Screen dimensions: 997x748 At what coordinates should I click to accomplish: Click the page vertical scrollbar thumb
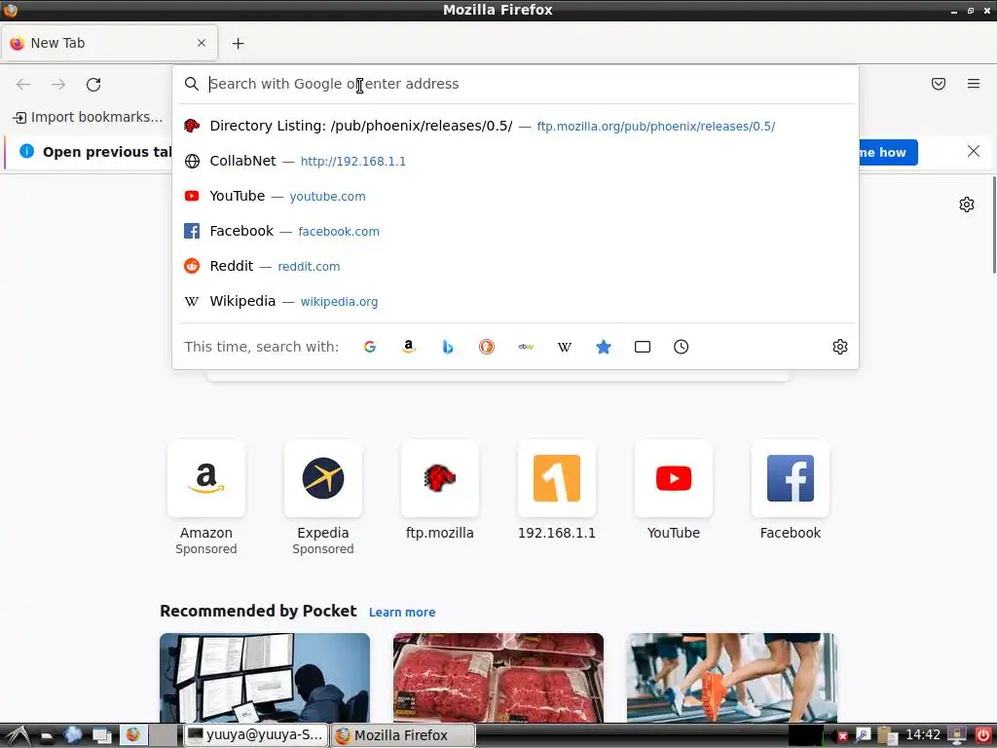pyautogui.click(x=994, y=225)
